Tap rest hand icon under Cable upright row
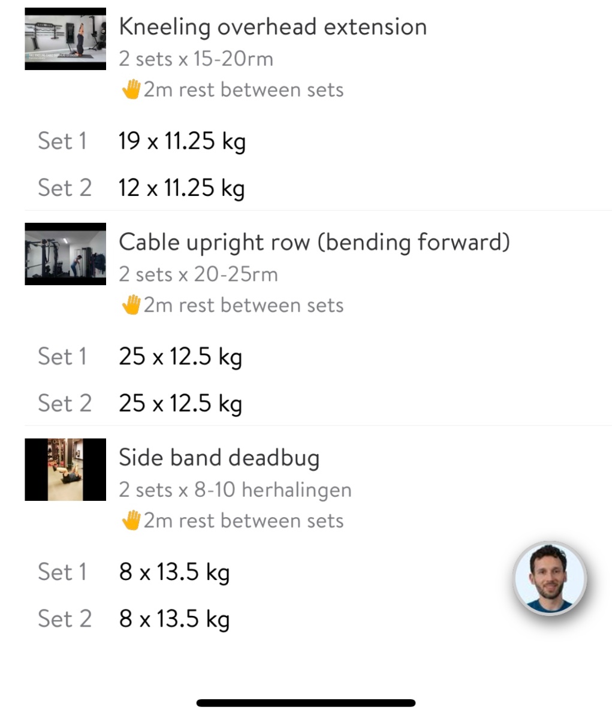 click(x=131, y=305)
